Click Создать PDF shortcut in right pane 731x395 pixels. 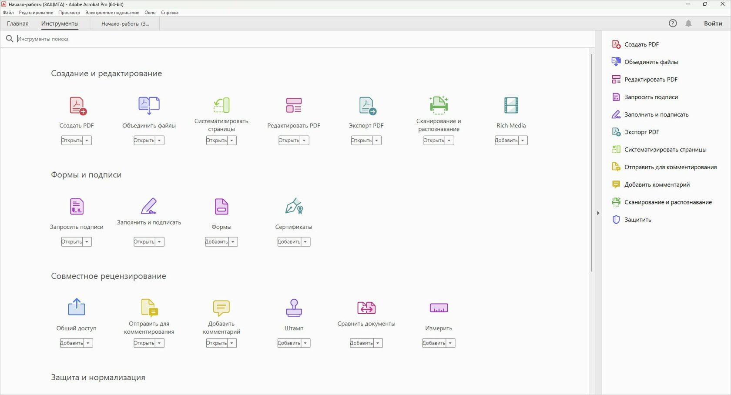coord(635,44)
